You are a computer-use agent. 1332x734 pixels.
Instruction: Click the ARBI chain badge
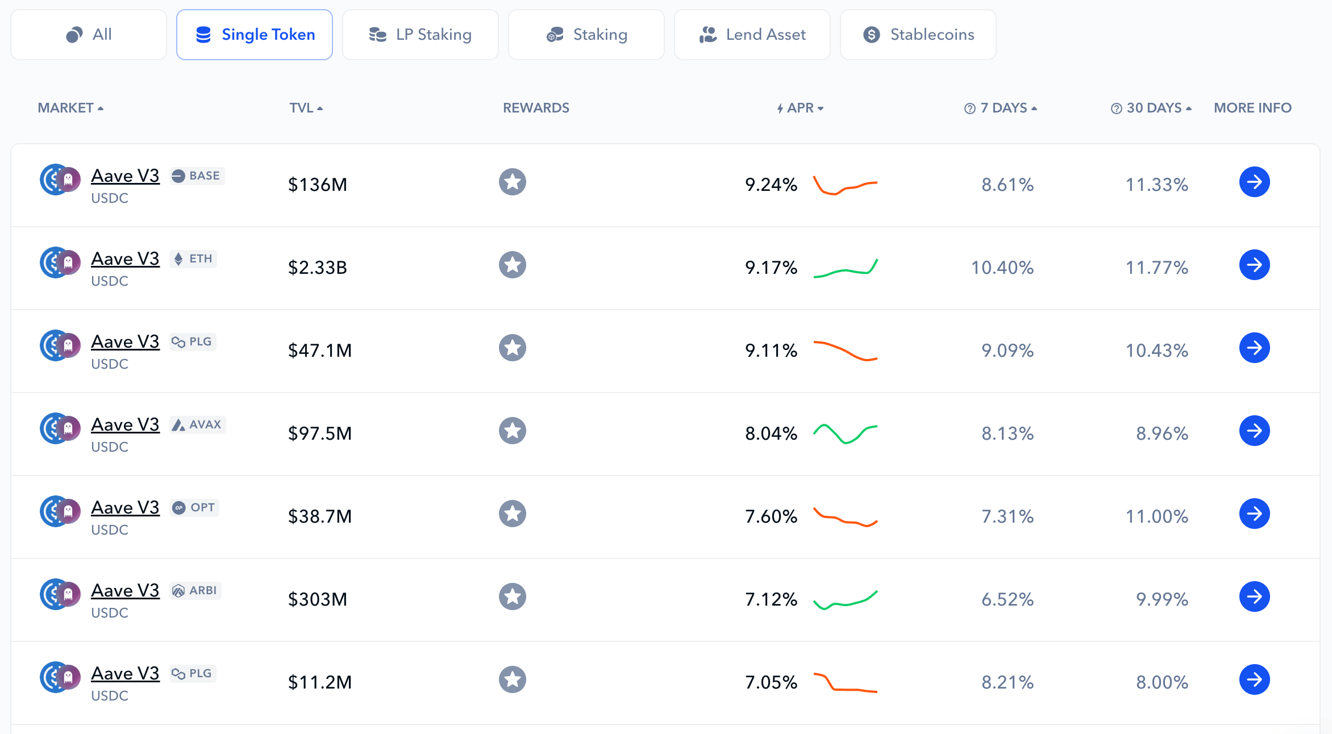coord(195,591)
